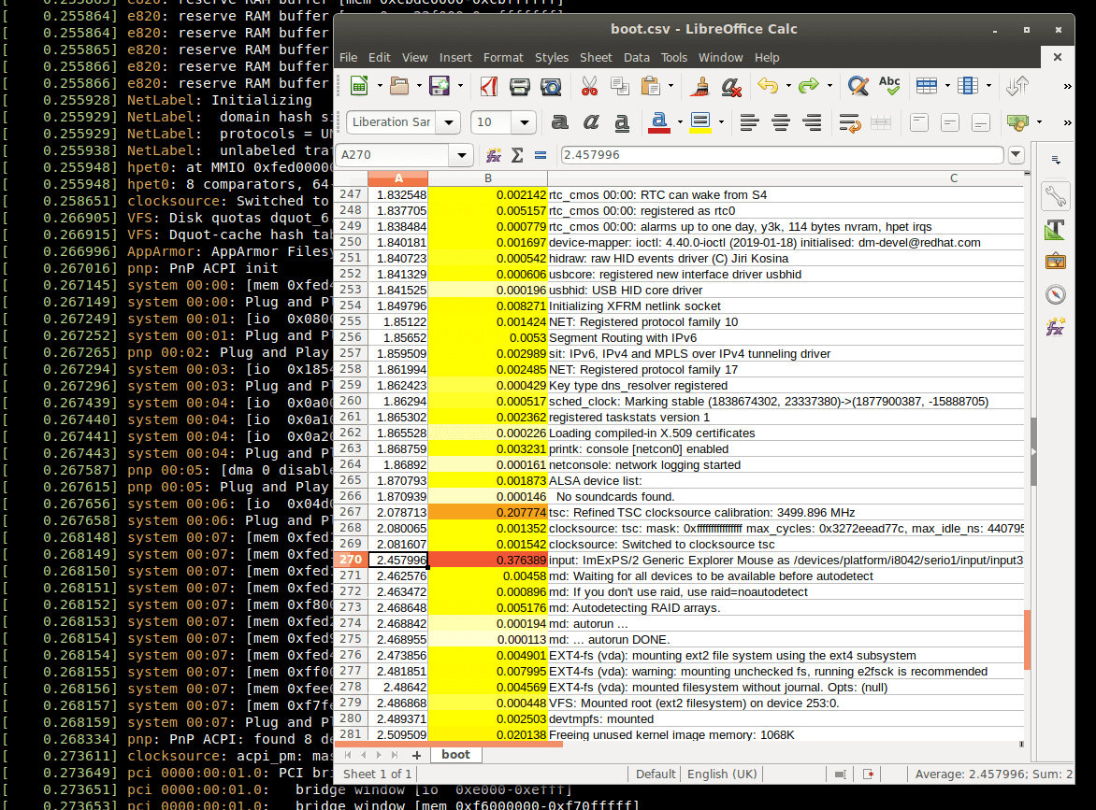Image resolution: width=1096 pixels, height=810 pixels.
Task: Click the New spreadsheet icon
Action: pyautogui.click(x=358, y=86)
